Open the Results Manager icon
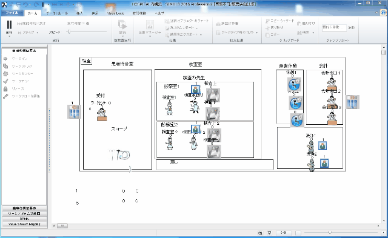The height and width of the screenshot is (238, 388). pyautogui.click(x=150, y=25)
